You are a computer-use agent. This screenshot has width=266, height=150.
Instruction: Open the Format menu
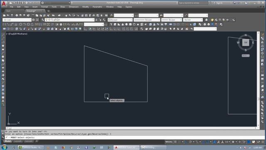[x=44, y=7]
